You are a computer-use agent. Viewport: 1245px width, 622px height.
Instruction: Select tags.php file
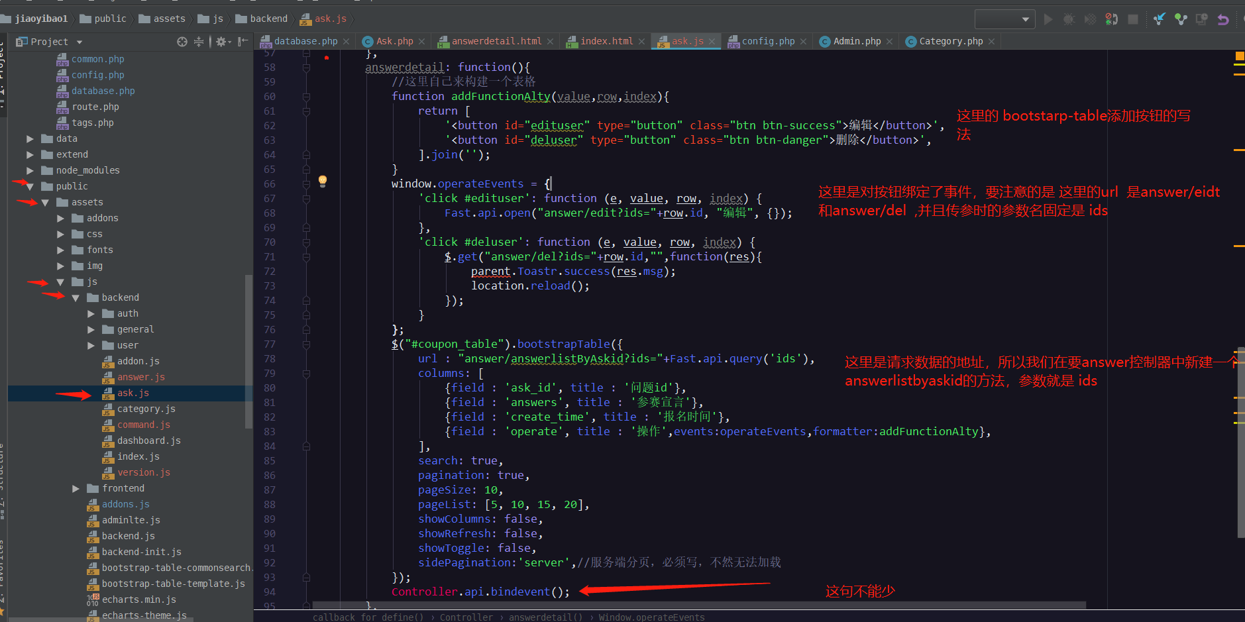[93, 123]
